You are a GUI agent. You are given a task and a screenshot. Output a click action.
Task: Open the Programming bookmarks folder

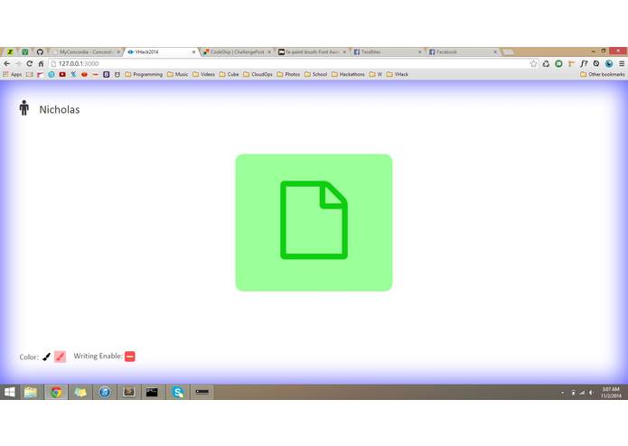coord(144,74)
